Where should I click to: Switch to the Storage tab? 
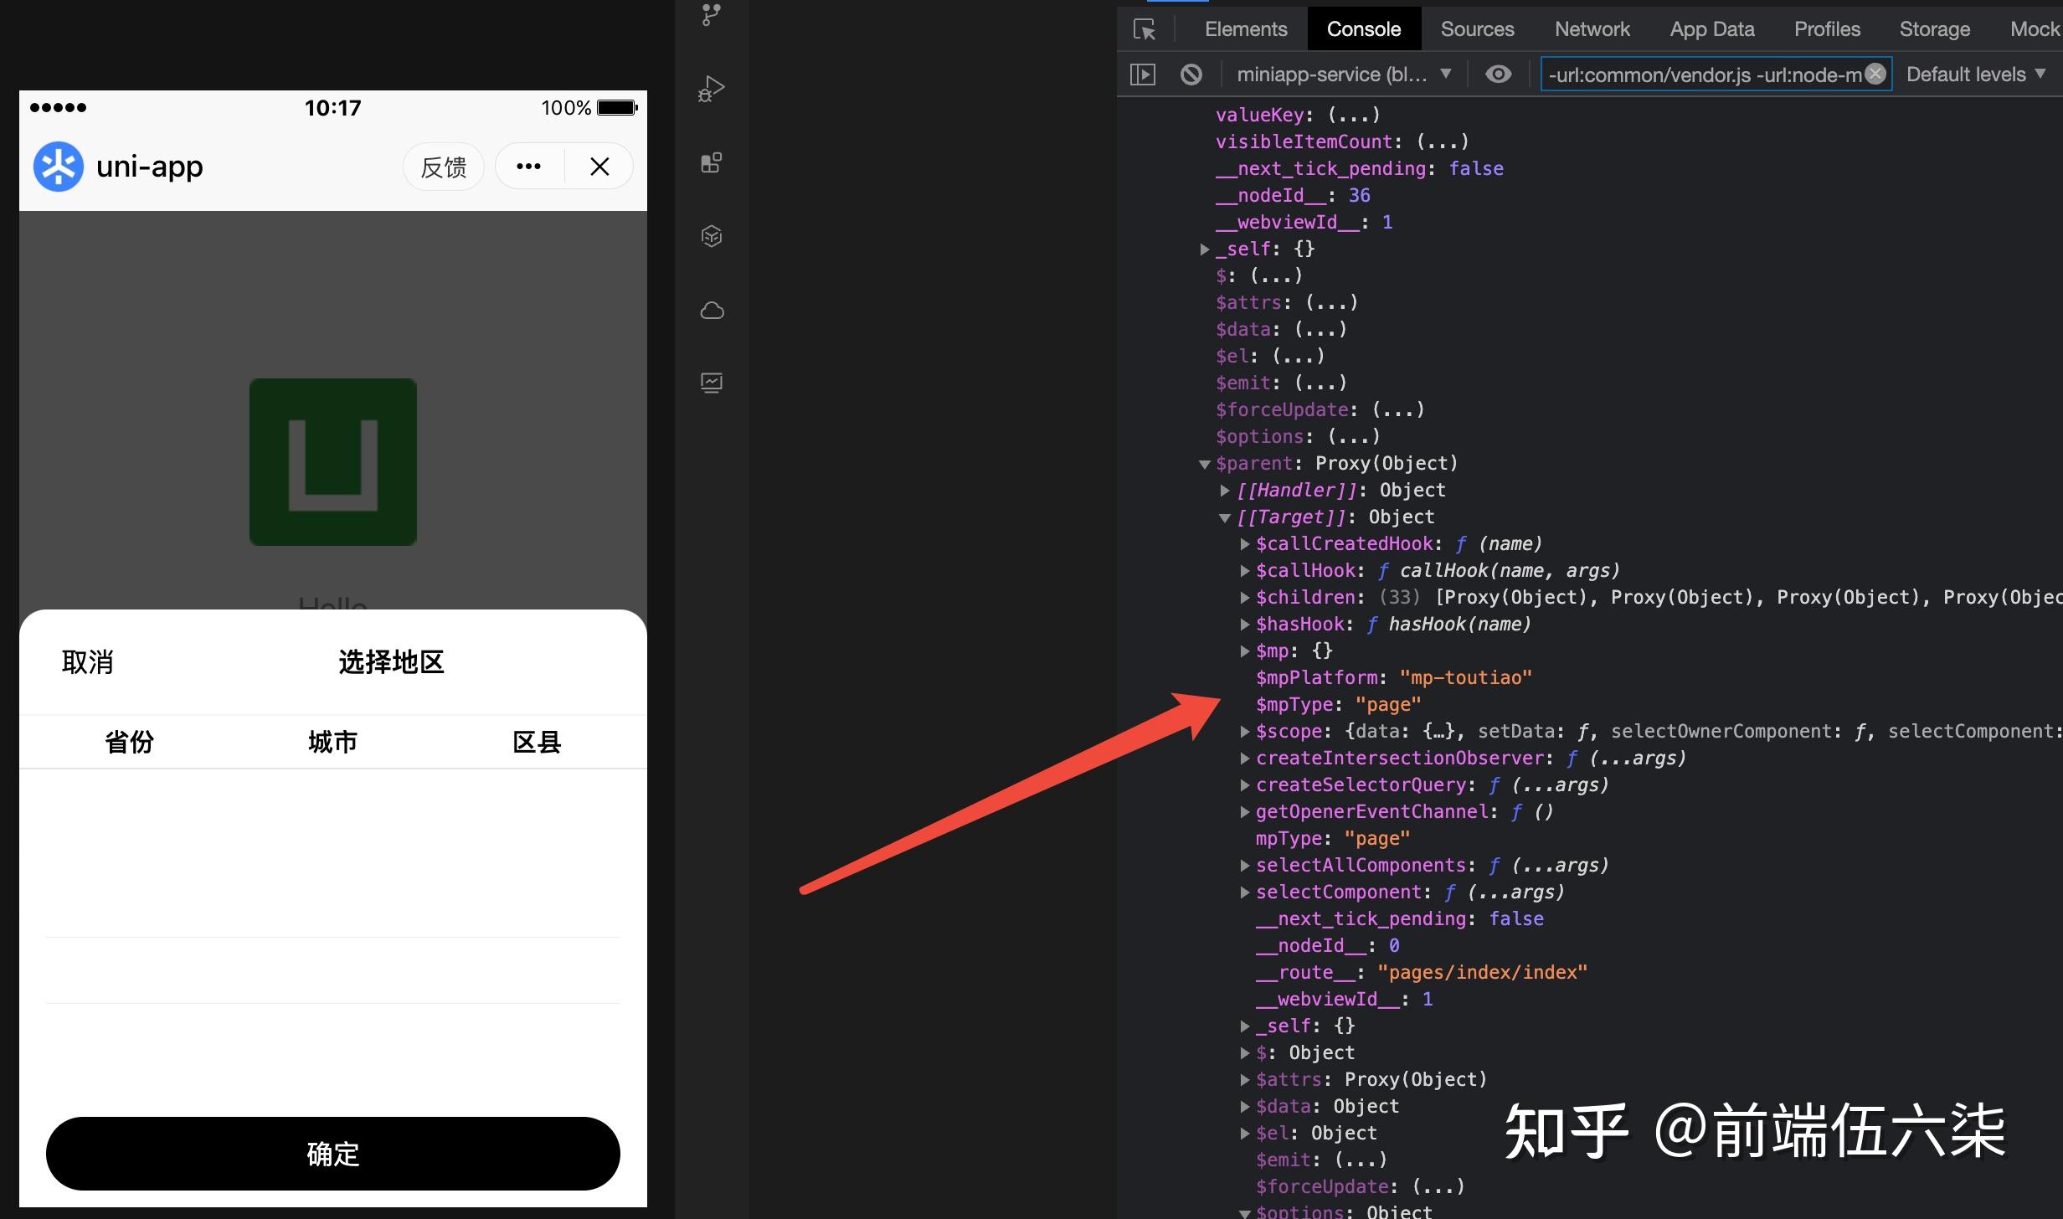tap(1935, 29)
